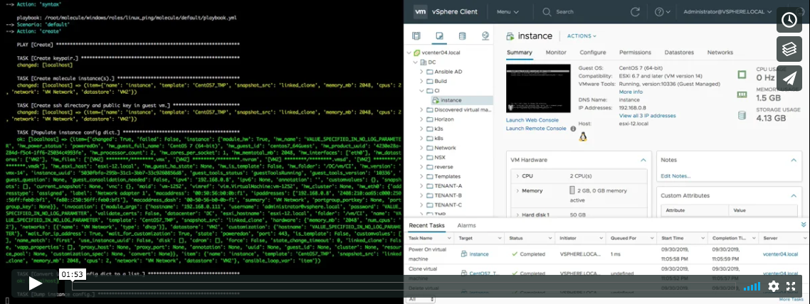Click the memory usage icon
Screen dimensions: 810x304
point(742,94)
